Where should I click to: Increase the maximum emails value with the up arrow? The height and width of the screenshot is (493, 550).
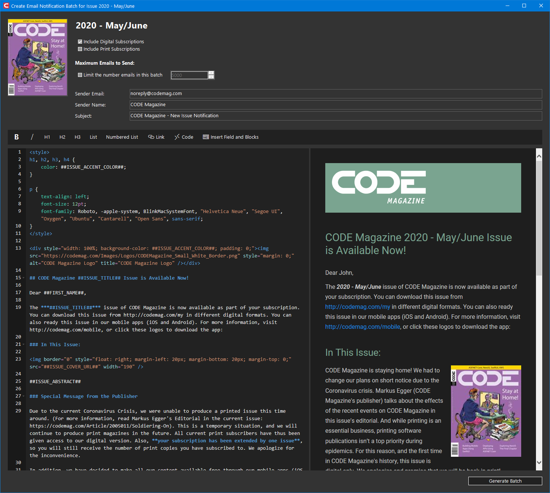click(211, 73)
